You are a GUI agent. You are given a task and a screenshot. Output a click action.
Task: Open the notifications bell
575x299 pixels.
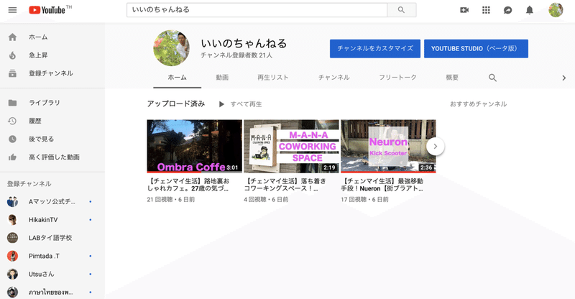(x=530, y=10)
